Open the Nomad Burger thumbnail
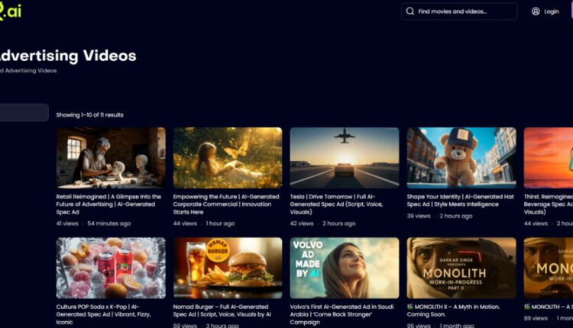573x328 pixels. tap(228, 268)
